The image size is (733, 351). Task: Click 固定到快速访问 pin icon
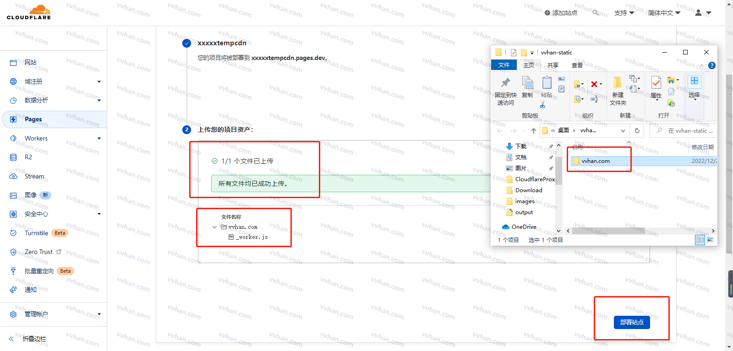[x=506, y=82]
